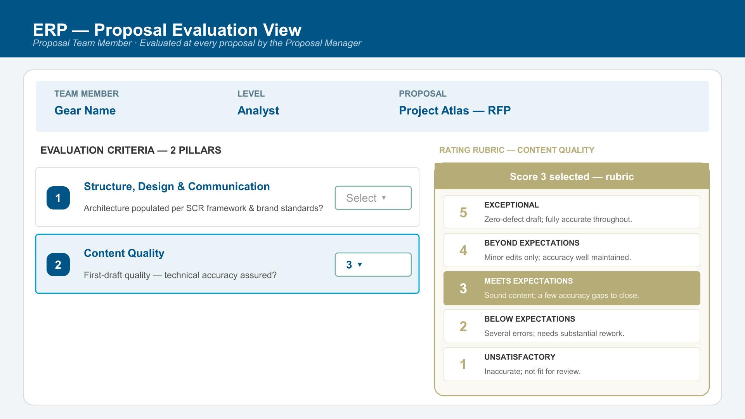Viewport: 745px width, 419px height.
Task: Choose the Meets Expectations score 3 row
Action: point(572,288)
